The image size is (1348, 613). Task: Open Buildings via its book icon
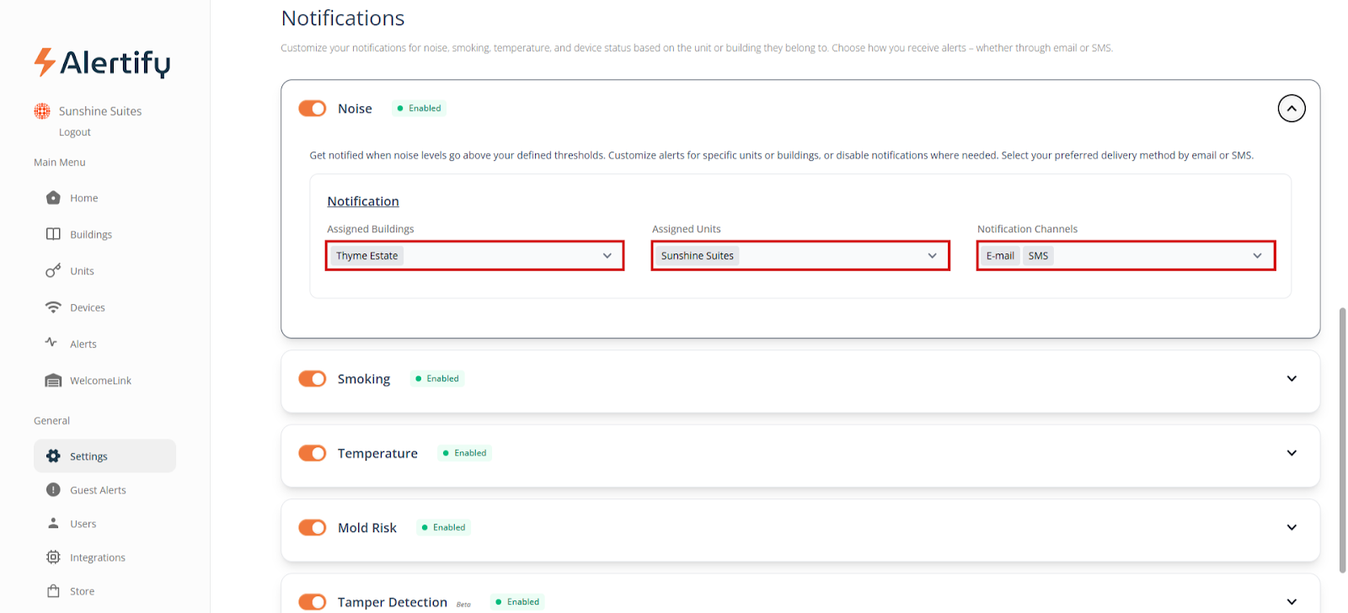[x=53, y=234]
